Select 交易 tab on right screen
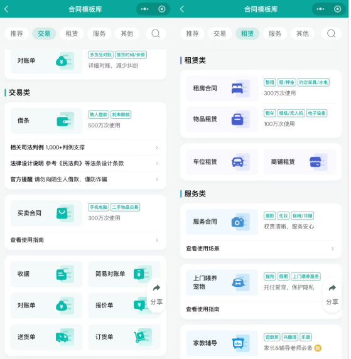Screen dimensions: 351x359 pyautogui.click(x=220, y=34)
